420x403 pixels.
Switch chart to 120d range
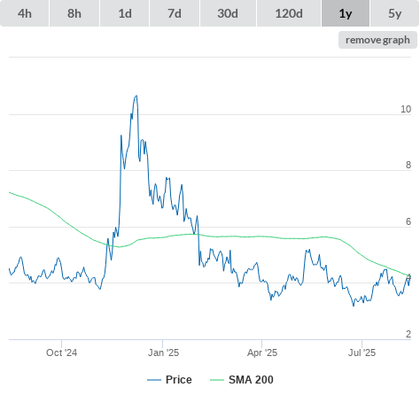pyautogui.click(x=289, y=13)
